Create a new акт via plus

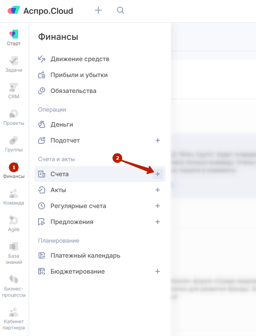[x=158, y=190]
